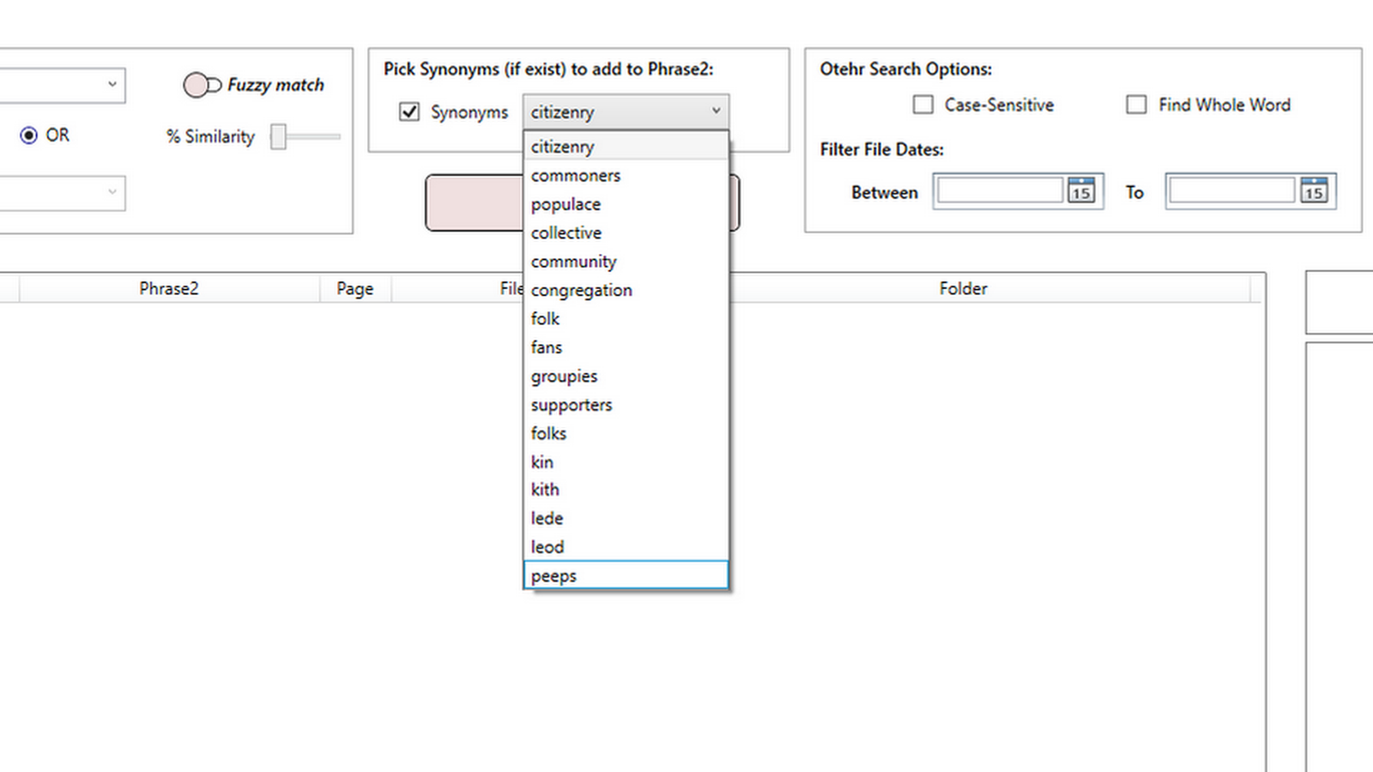Expand the lower-left combo box

click(113, 193)
